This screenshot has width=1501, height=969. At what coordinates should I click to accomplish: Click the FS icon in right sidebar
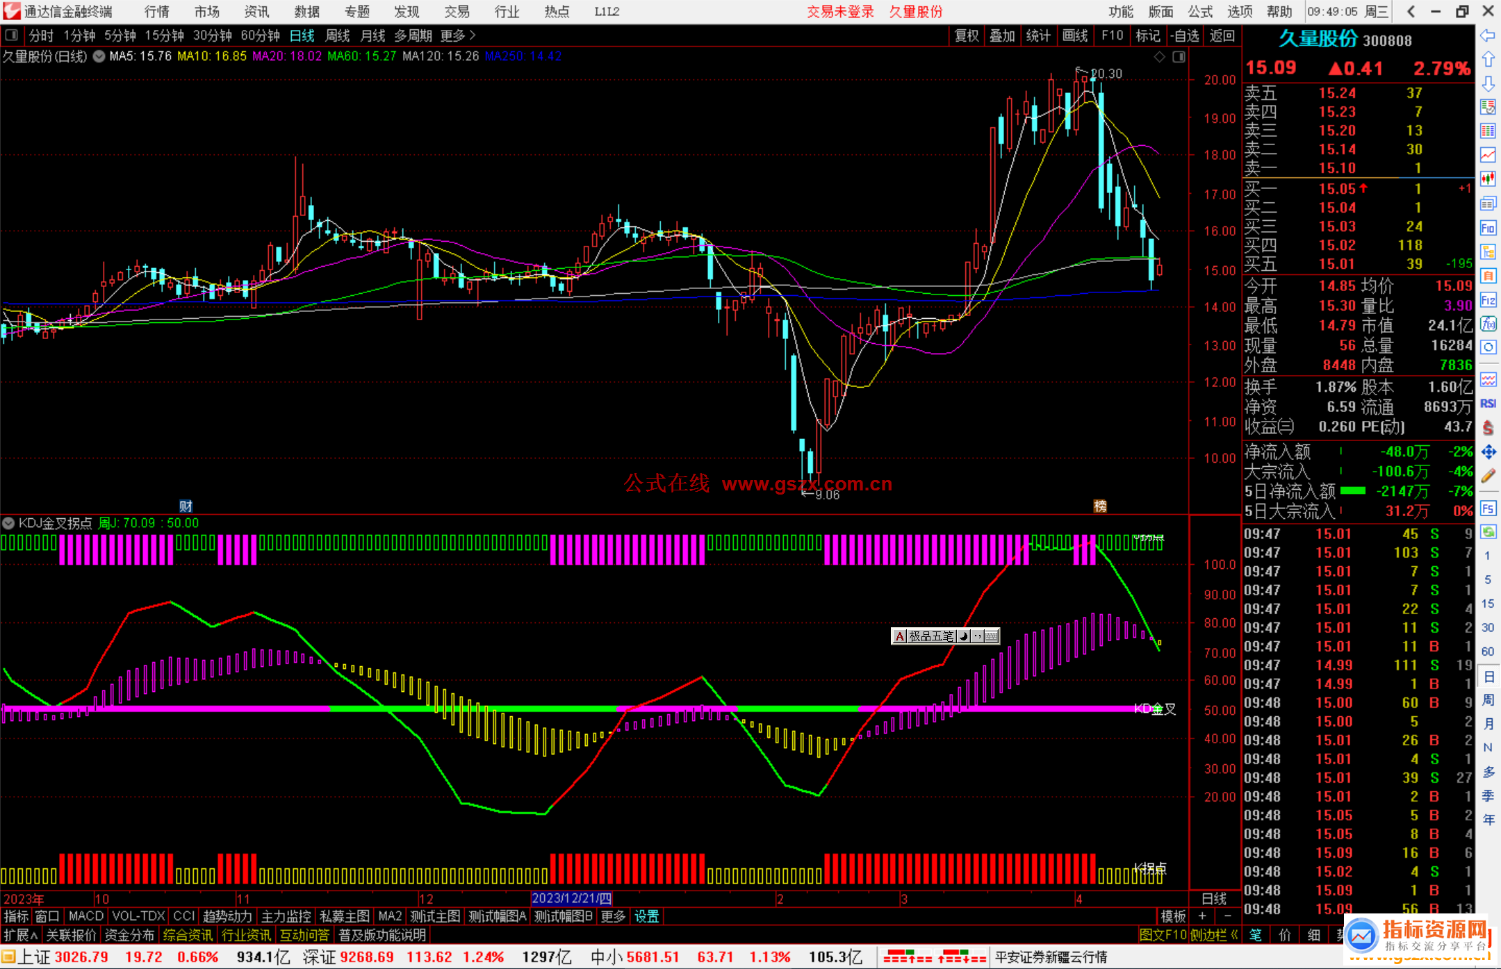[x=1488, y=508]
